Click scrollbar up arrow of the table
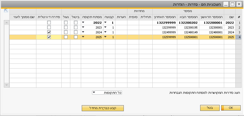 click(7, 23)
